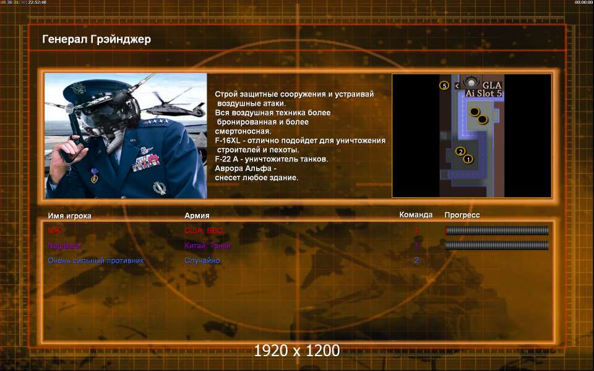Select 'Очень сильный противник' player row

click(x=95, y=260)
